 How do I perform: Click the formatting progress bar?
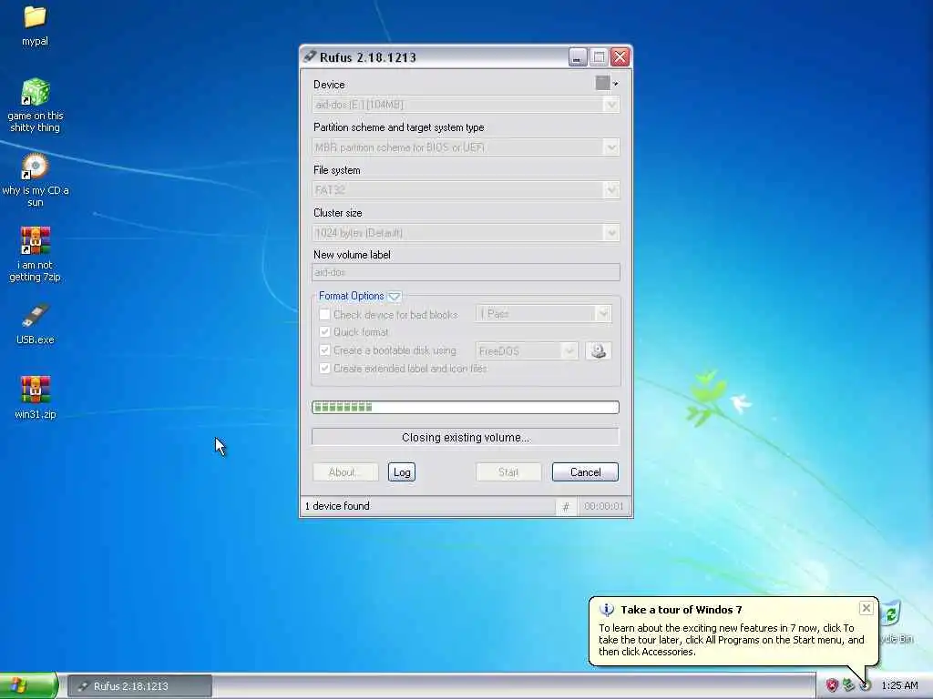click(466, 407)
